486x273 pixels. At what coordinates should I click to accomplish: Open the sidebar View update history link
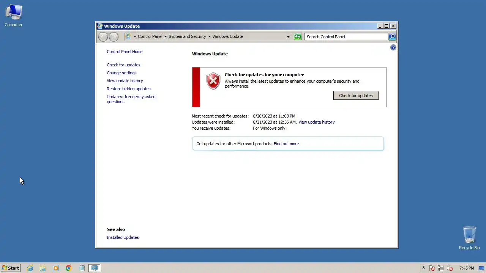pyautogui.click(x=125, y=81)
